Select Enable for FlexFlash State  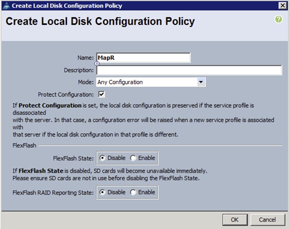point(133,158)
